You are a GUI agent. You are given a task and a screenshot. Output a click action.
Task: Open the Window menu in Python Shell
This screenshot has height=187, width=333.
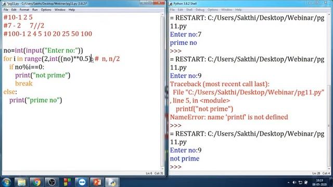click(227, 10)
